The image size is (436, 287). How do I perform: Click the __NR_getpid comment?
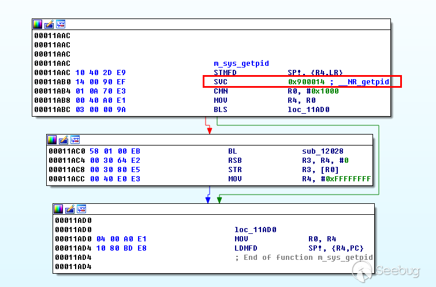coord(364,82)
